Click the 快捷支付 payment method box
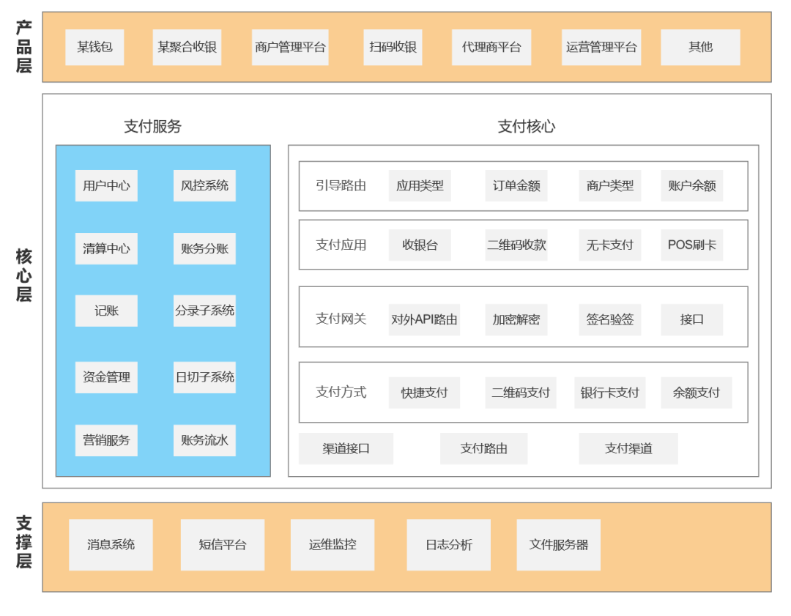 pyautogui.click(x=424, y=393)
